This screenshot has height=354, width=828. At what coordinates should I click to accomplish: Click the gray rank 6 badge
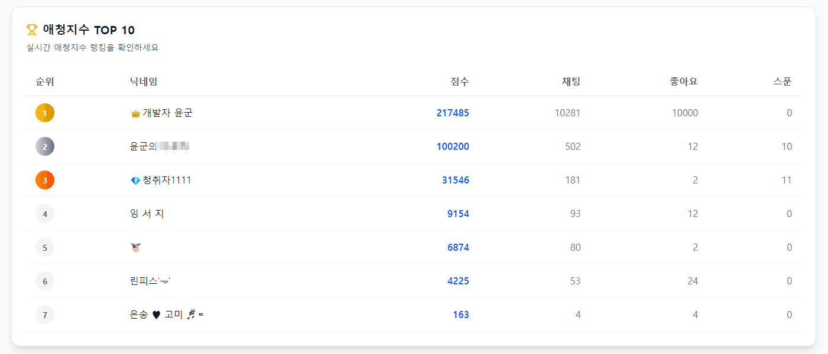45,281
